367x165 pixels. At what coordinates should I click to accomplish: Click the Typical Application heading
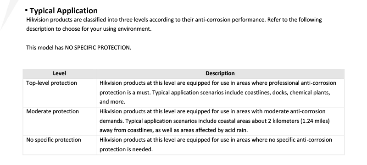[x=63, y=11]
